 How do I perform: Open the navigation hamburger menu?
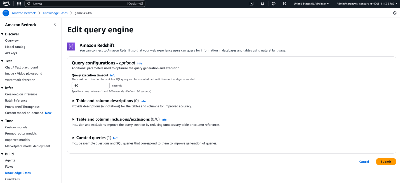click(x=6, y=13)
